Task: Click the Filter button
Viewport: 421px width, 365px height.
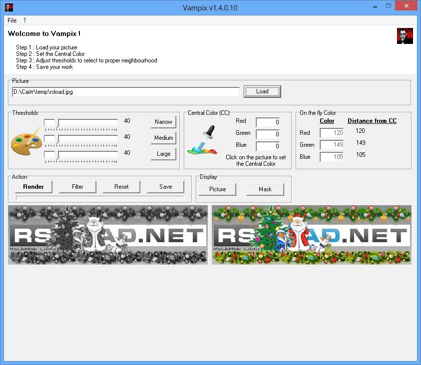Action: pos(77,187)
